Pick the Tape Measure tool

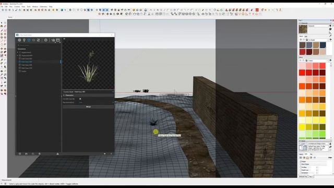pyautogui.click(x=2, y=60)
